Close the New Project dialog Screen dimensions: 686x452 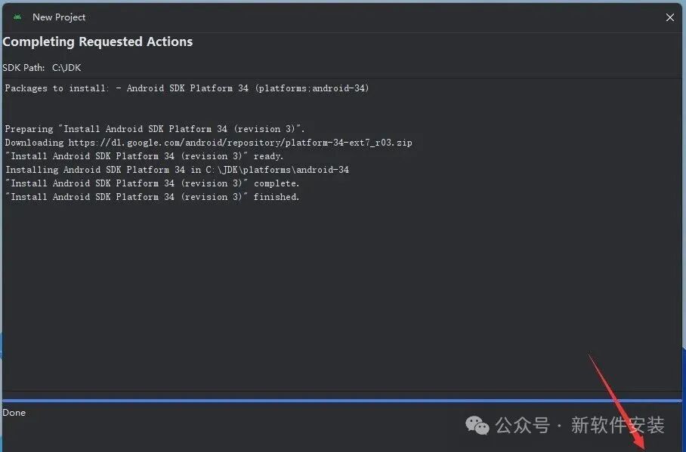pyautogui.click(x=670, y=17)
